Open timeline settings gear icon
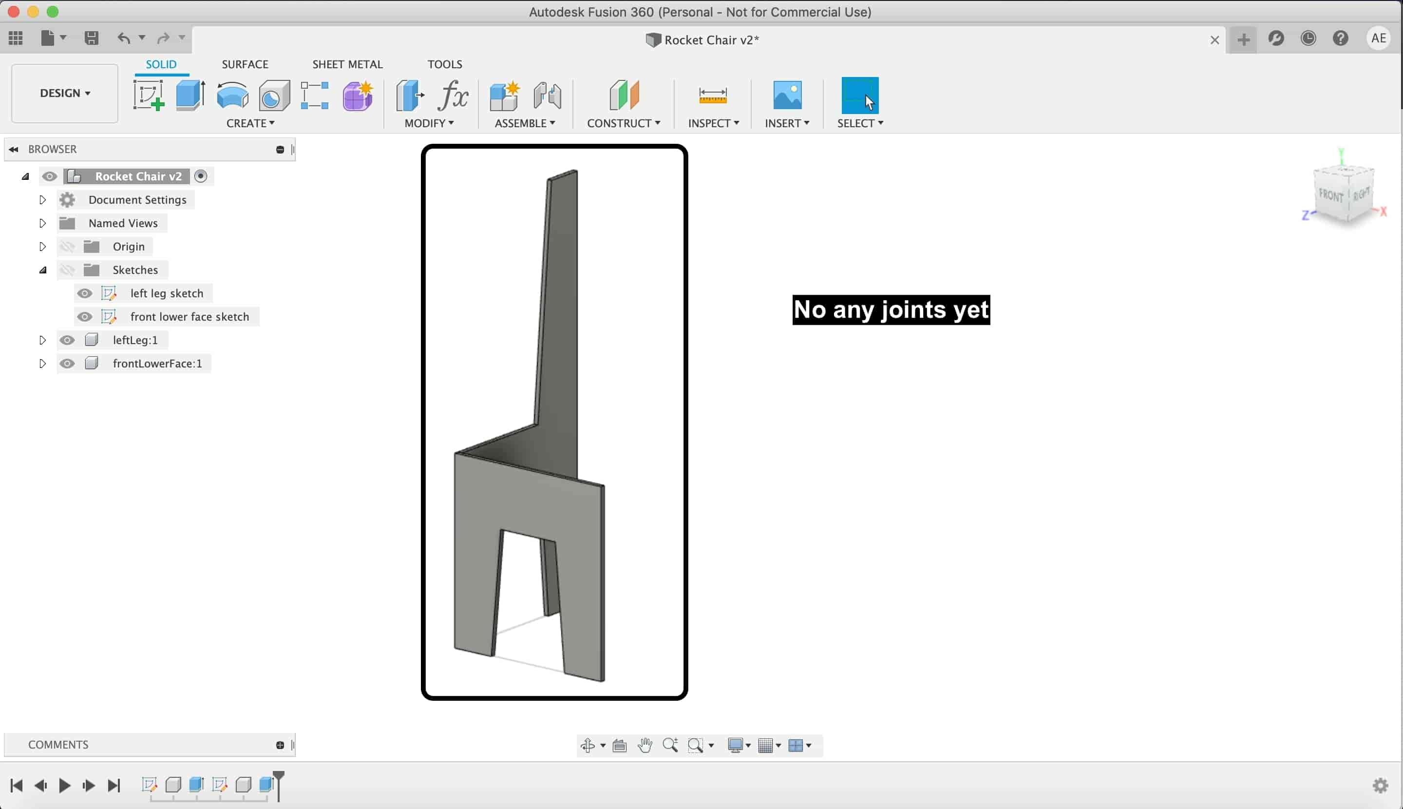The image size is (1403, 809). 1380,785
